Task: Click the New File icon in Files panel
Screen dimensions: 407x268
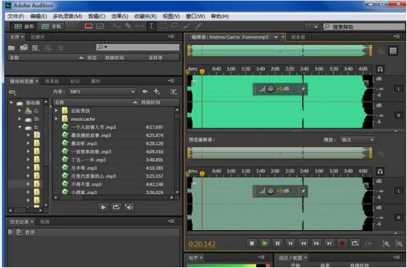Action: click(36, 48)
